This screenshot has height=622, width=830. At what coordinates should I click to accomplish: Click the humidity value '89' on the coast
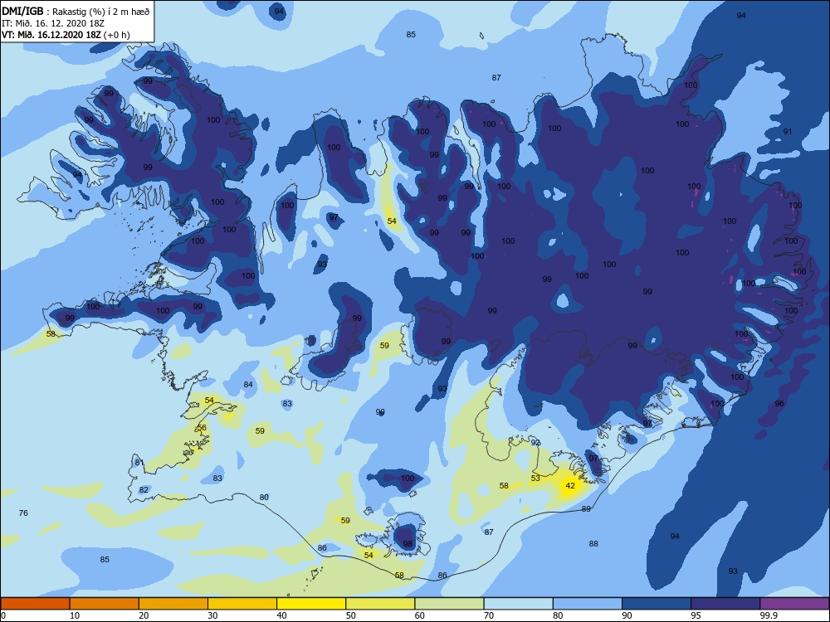586,509
